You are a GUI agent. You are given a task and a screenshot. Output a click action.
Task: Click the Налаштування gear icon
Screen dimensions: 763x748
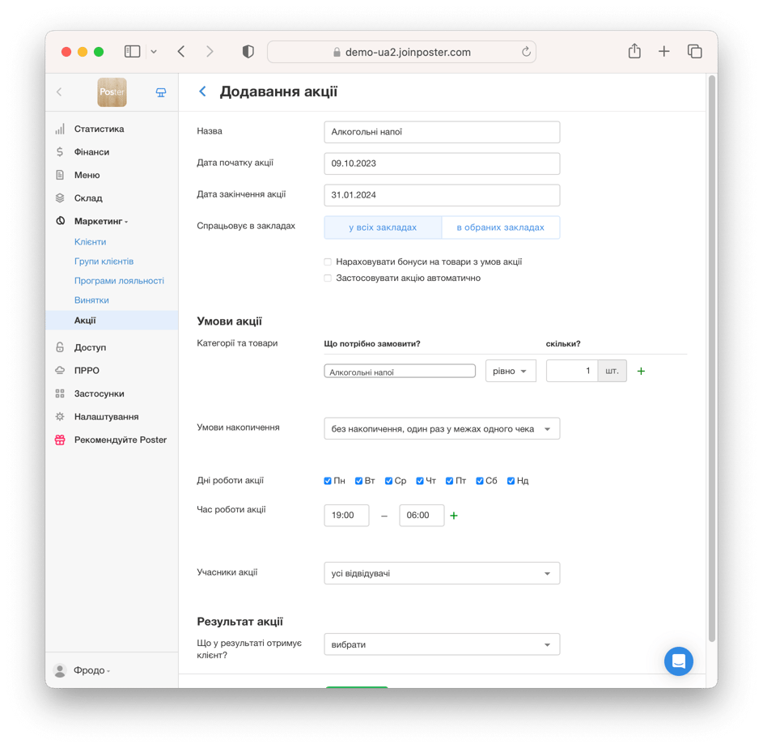(60, 417)
